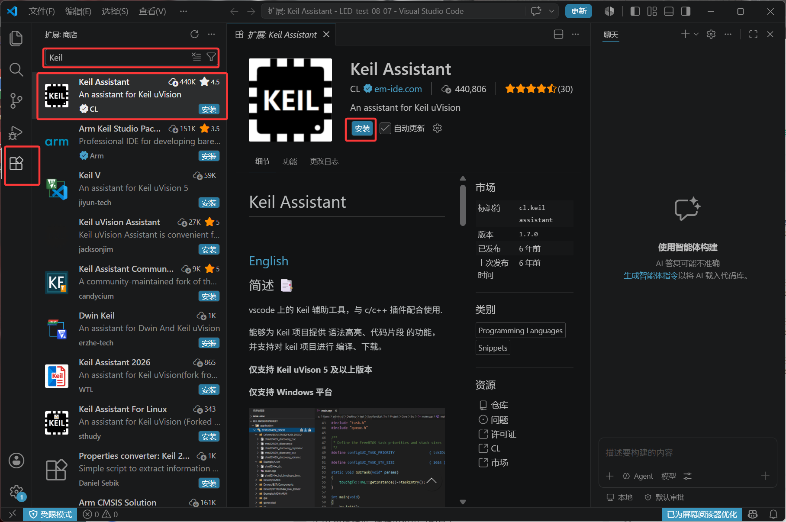Open the 查看(V) menu
This screenshot has height=522, width=786.
tap(152, 11)
